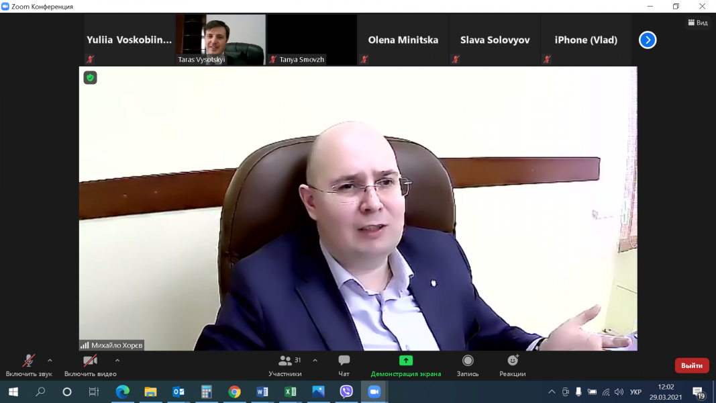
Task: Start recording the meeting
Action: pyautogui.click(x=468, y=365)
